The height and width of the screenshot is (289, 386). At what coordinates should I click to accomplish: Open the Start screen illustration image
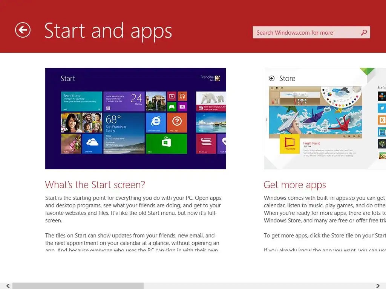(x=136, y=119)
